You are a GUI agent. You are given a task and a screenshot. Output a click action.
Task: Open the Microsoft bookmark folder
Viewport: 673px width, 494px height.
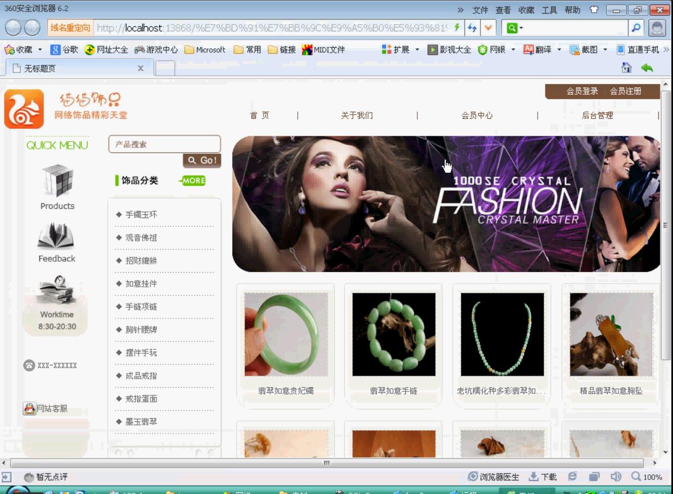point(205,50)
